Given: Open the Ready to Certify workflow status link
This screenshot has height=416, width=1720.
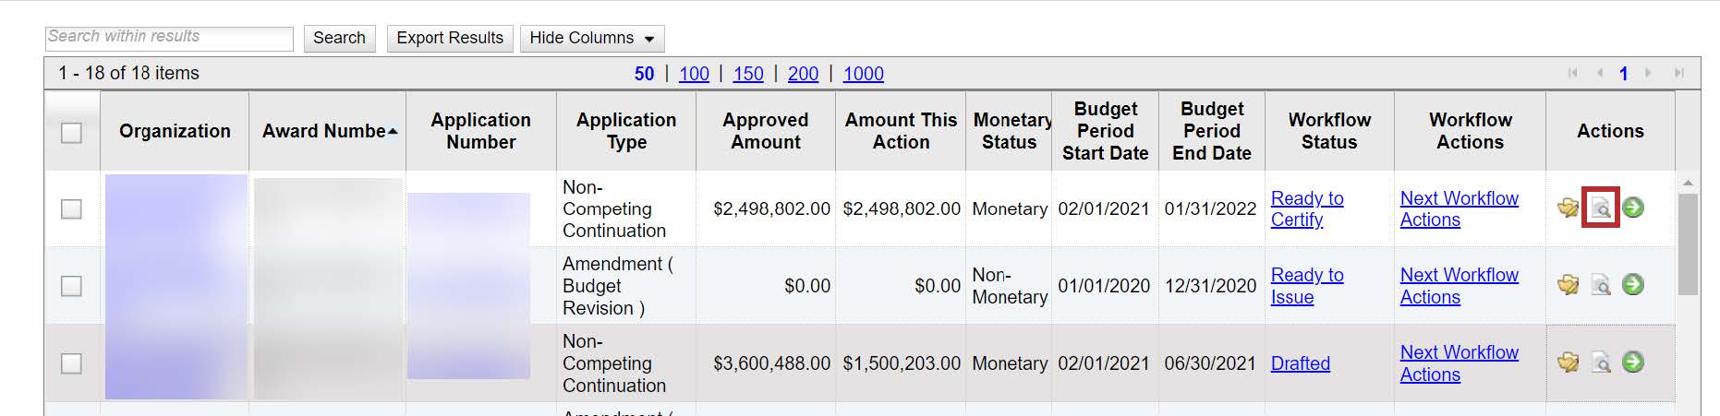Looking at the screenshot, I should coord(1306,208).
